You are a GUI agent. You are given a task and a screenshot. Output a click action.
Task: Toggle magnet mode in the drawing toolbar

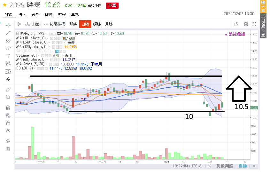coord(8,107)
